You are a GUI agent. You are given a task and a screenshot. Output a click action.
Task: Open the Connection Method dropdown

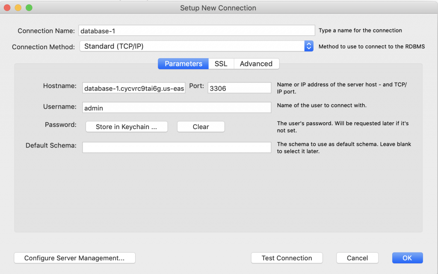(x=196, y=46)
